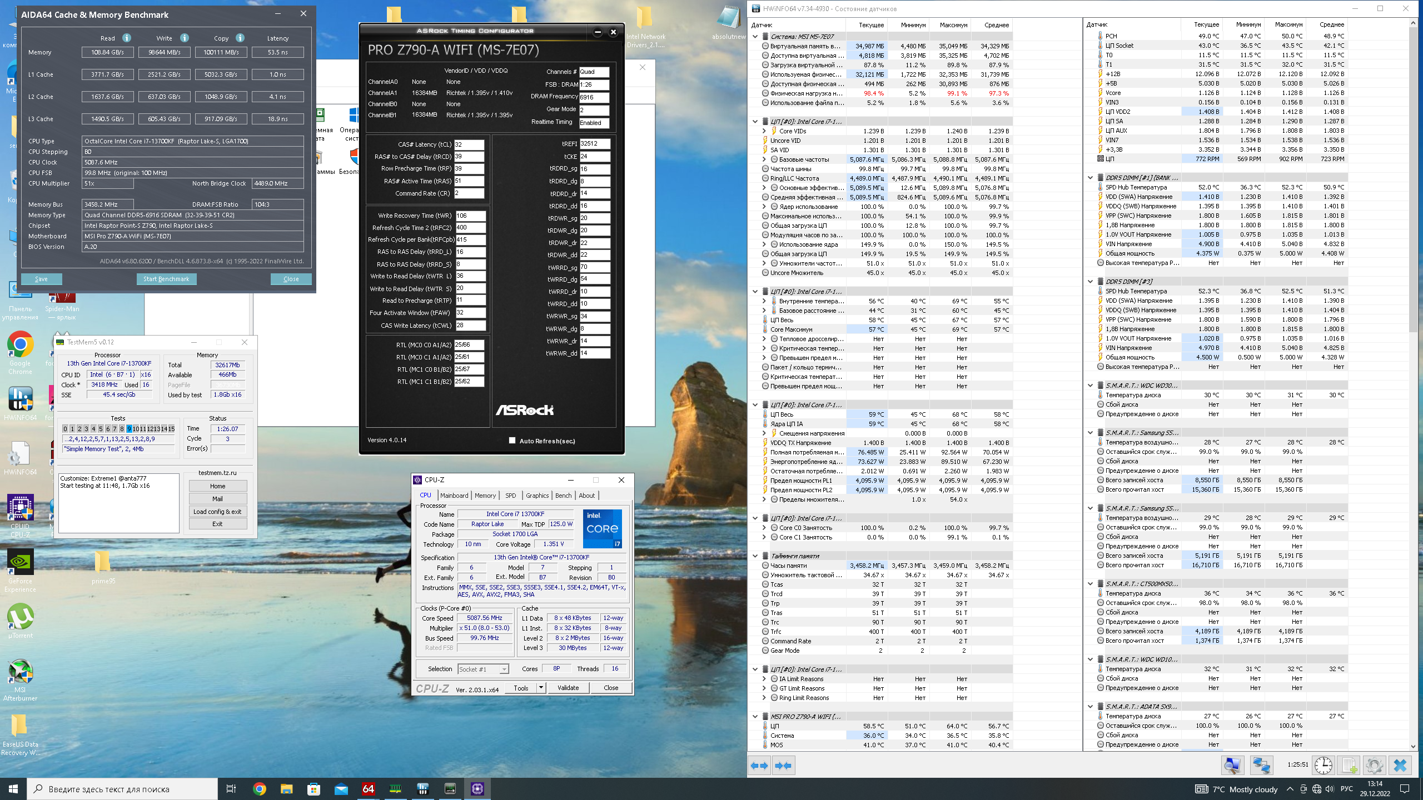The image size is (1423, 800).
Task: Open the CPU-Z Tools dropdown arrow
Action: 540,688
